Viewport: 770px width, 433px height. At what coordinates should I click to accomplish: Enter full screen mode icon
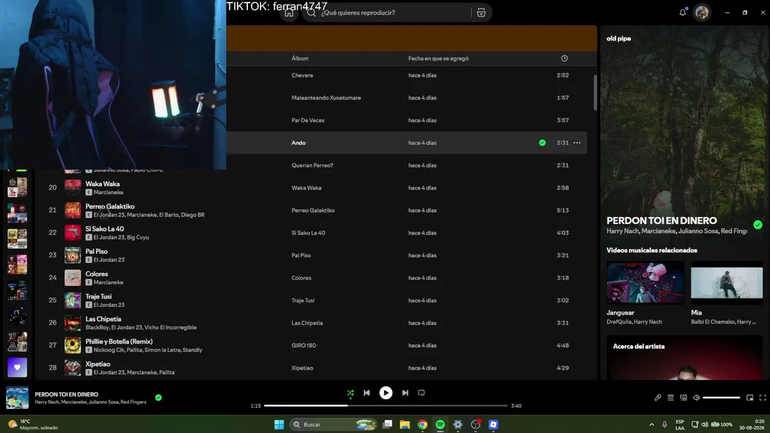tap(763, 398)
